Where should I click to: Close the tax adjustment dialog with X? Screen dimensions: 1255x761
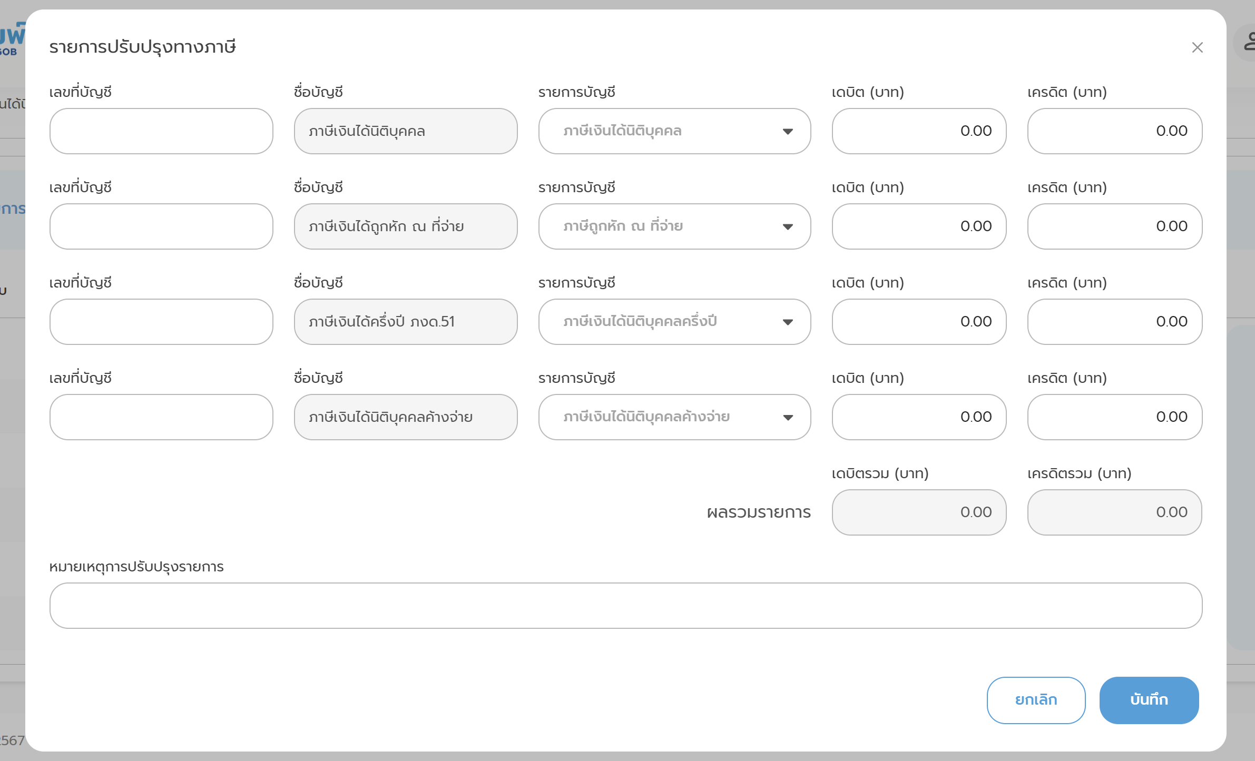click(x=1197, y=47)
